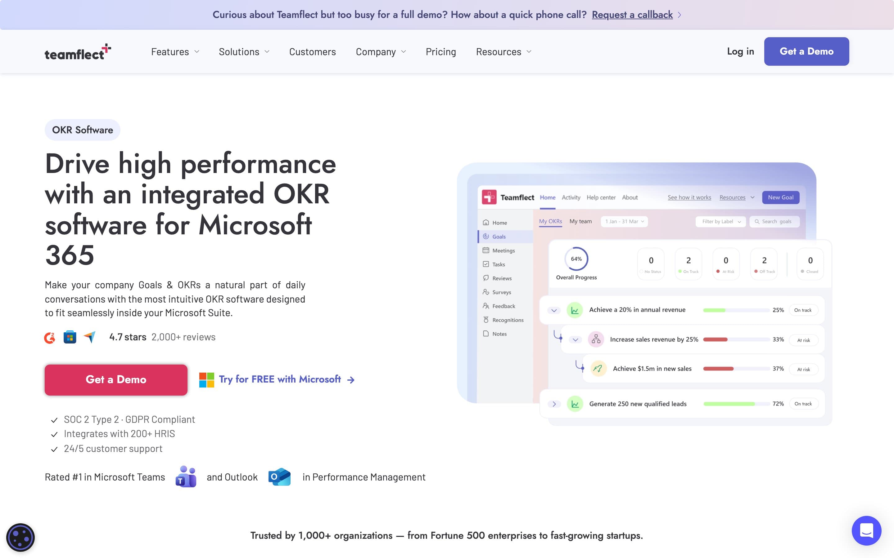Screen dimensions: 894x558
Task: Click the On Track count card
Action: tap(689, 264)
